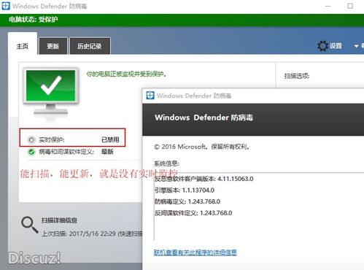Open the 更新 tab
Image resolution: width=364 pixels, height=270 pixels.
pyautogui.click(x=53, y=46)
